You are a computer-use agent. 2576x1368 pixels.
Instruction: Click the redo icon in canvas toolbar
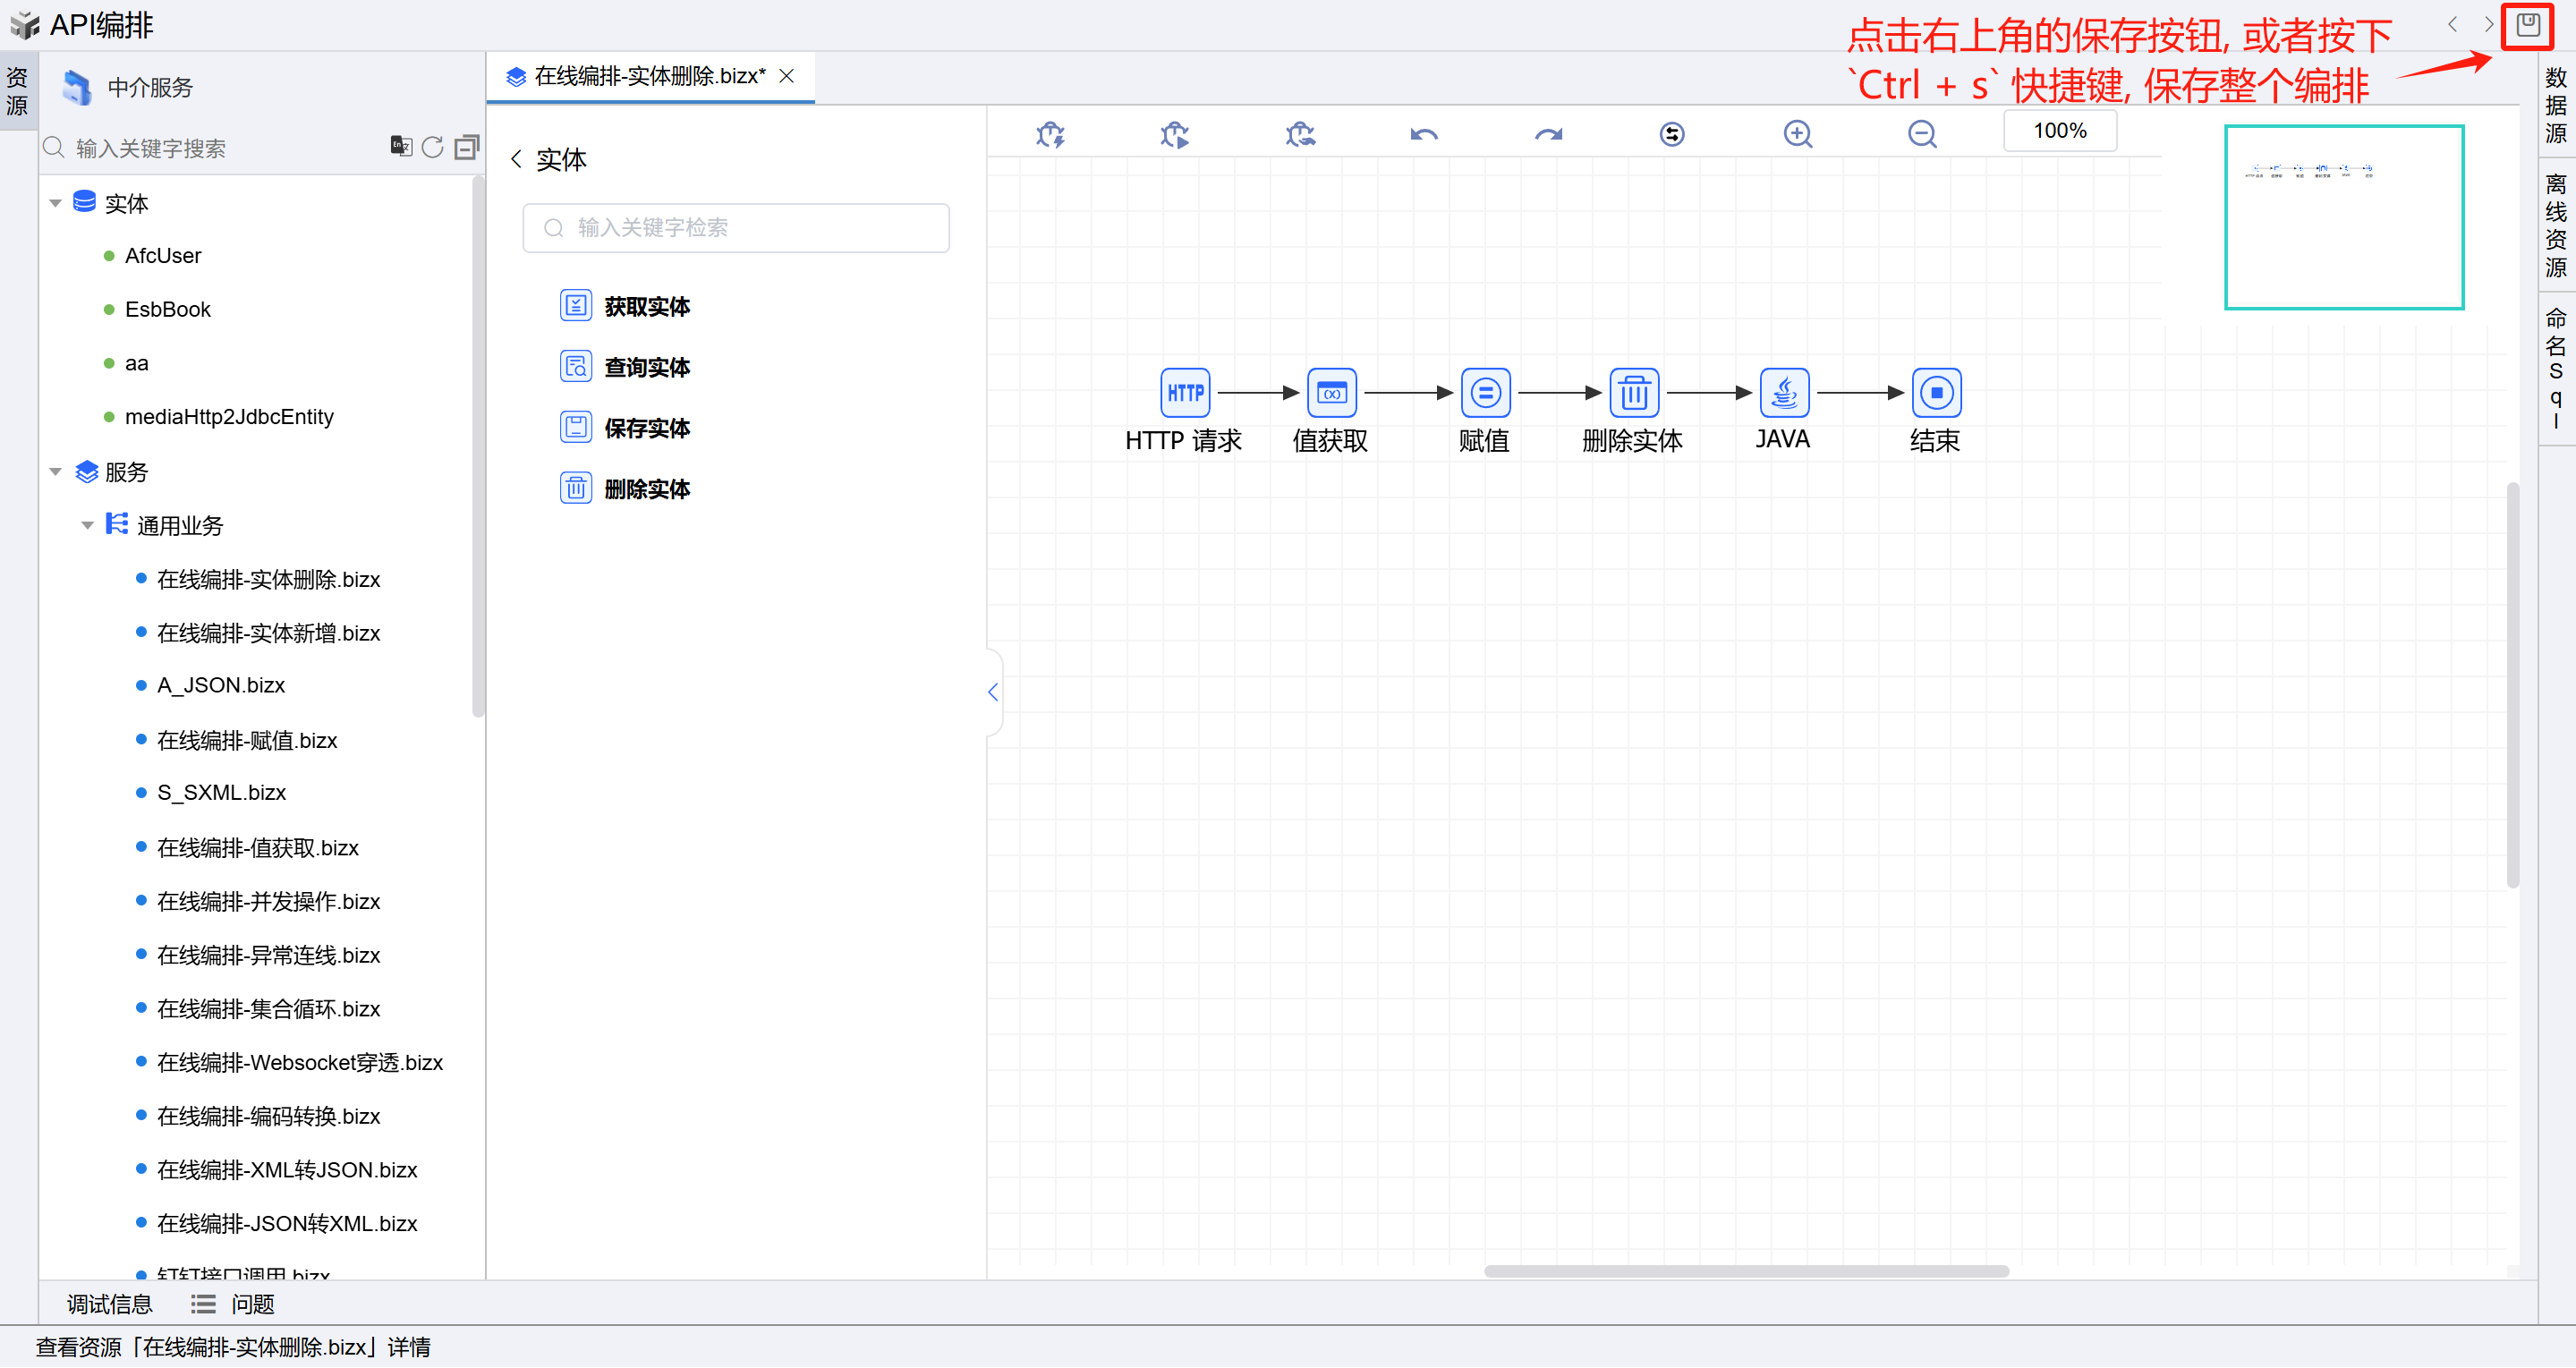click(1548, 134)
